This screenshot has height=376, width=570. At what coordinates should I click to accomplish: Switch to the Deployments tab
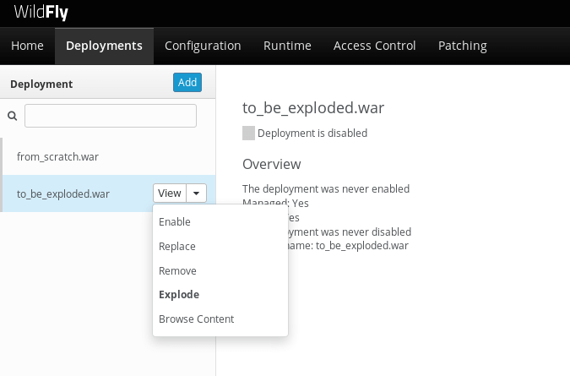(104, 46)
